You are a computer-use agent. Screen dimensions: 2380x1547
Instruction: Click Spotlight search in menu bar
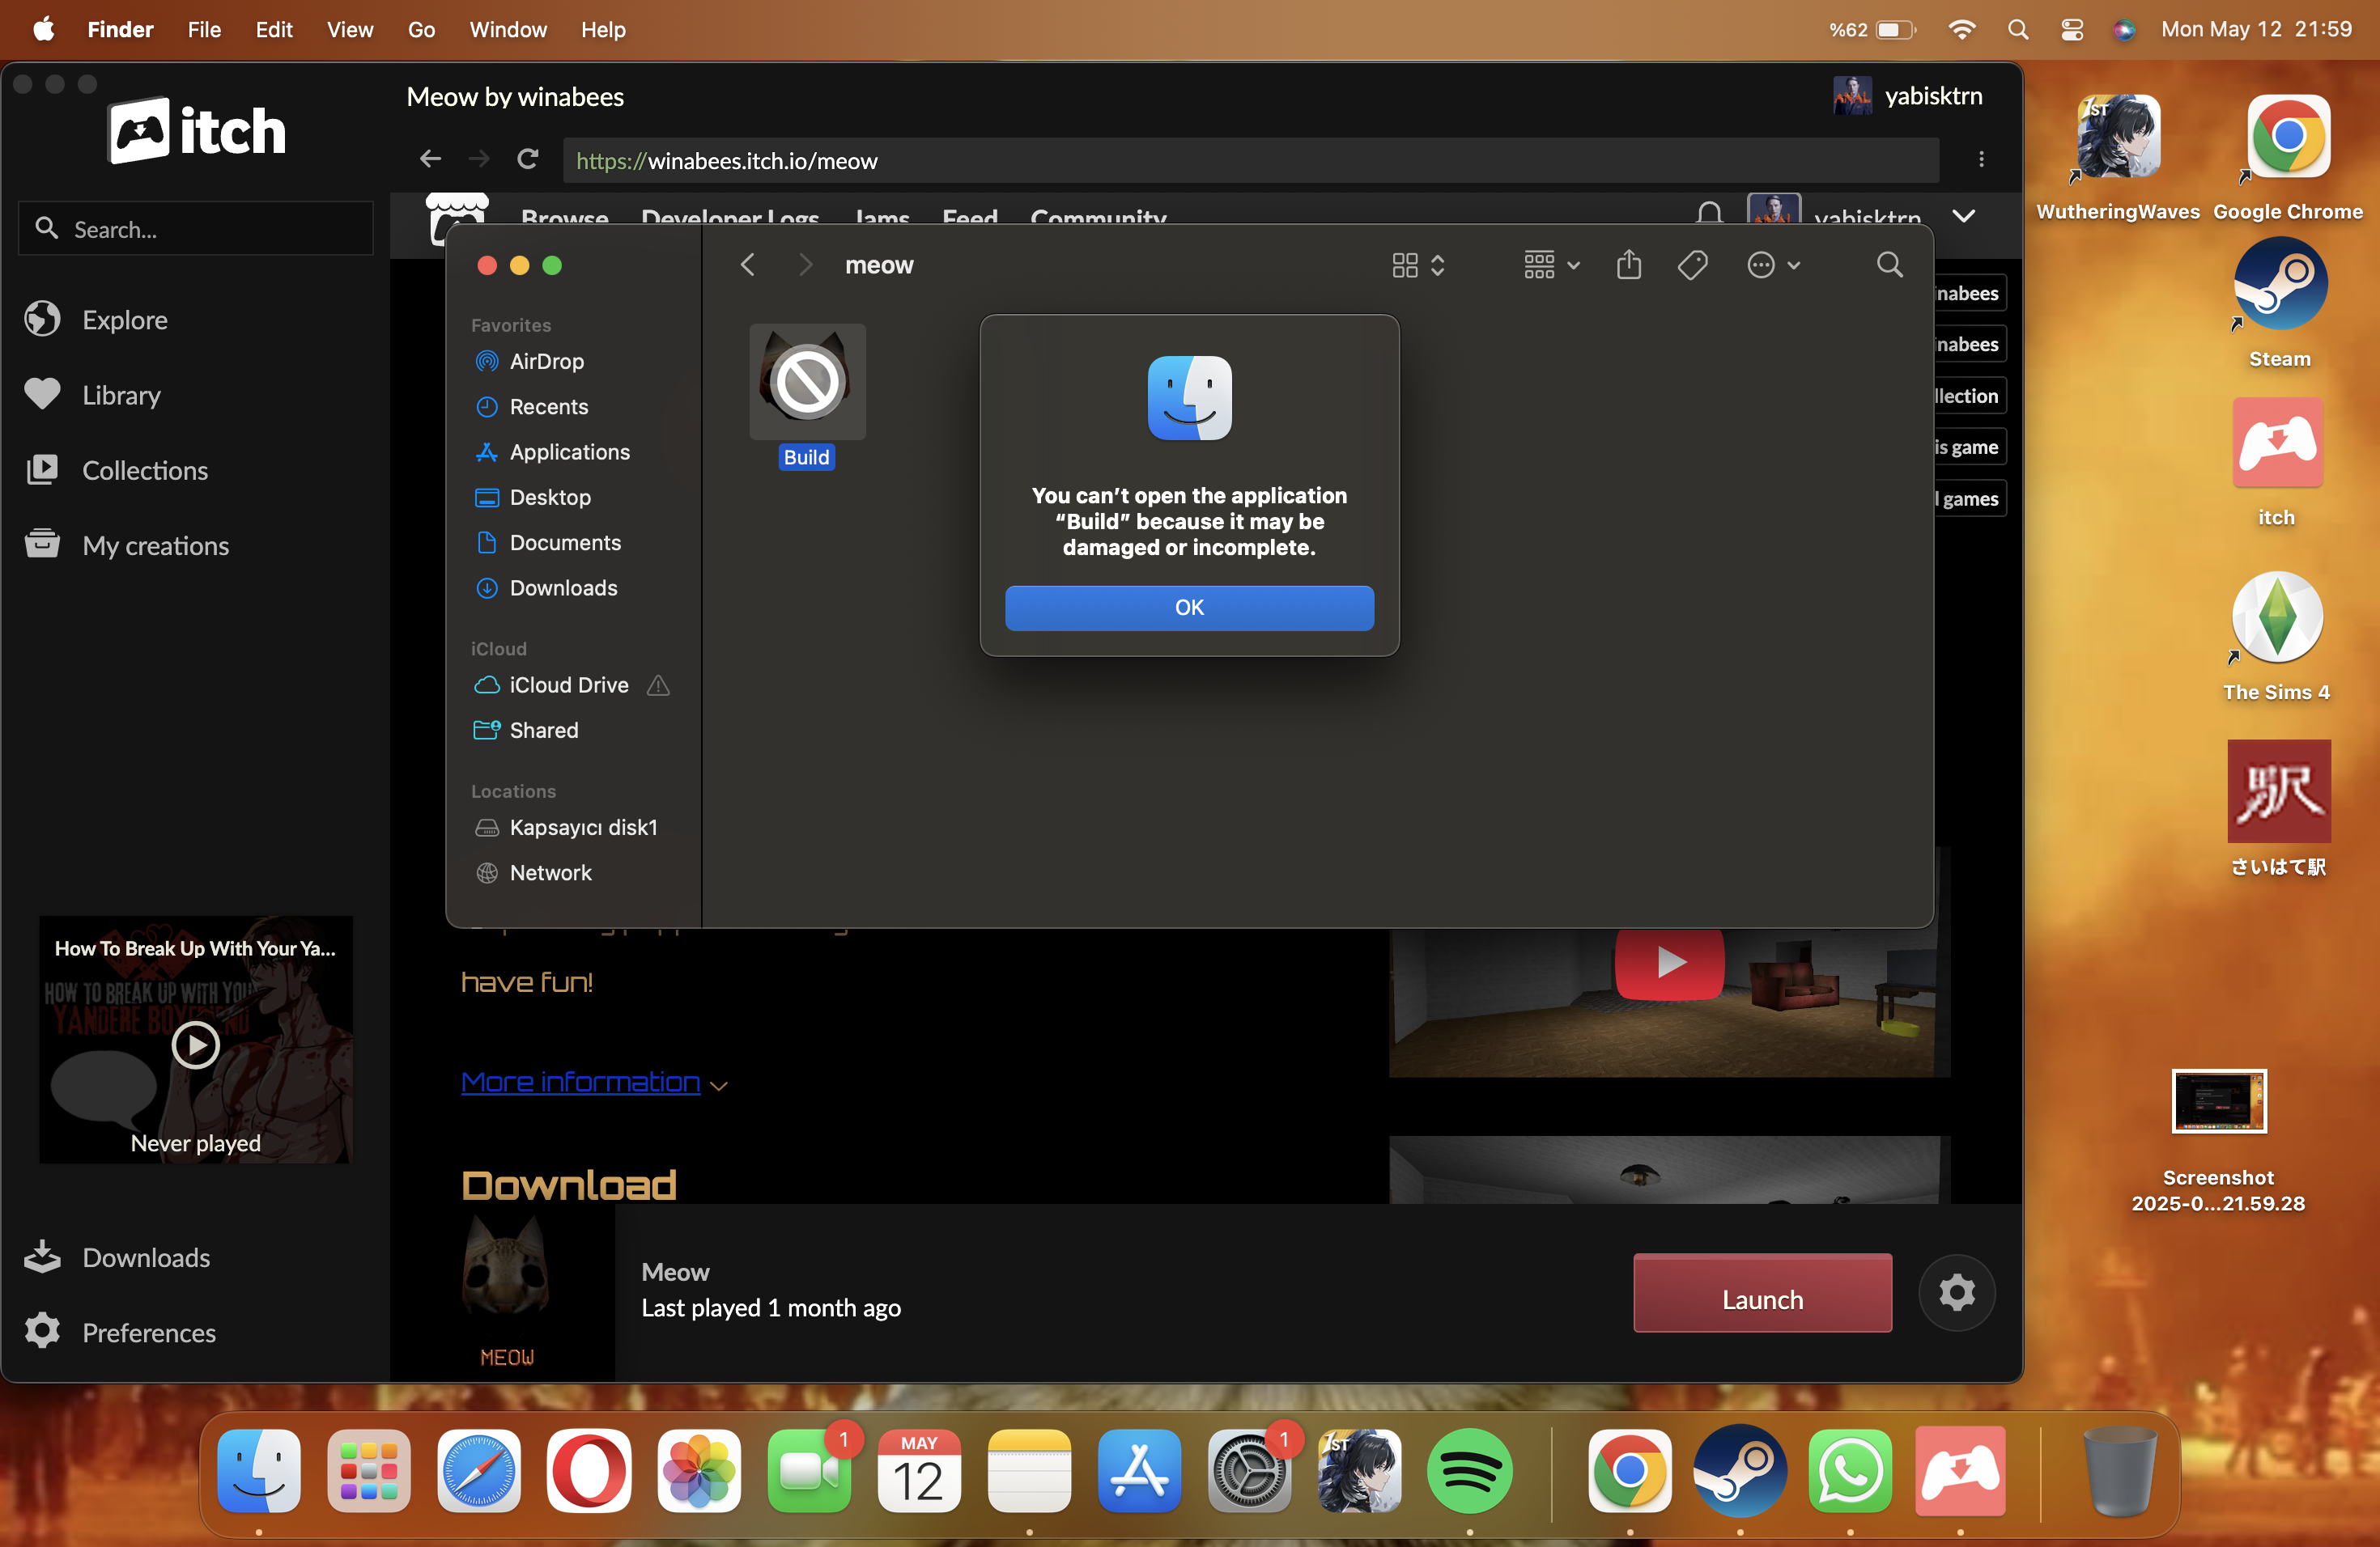[x=2018, y=29]
